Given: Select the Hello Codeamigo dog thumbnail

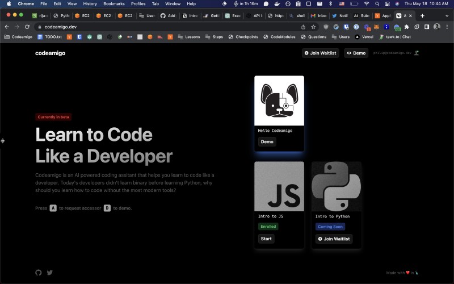Looking at the screenshot, I should 279,101.
